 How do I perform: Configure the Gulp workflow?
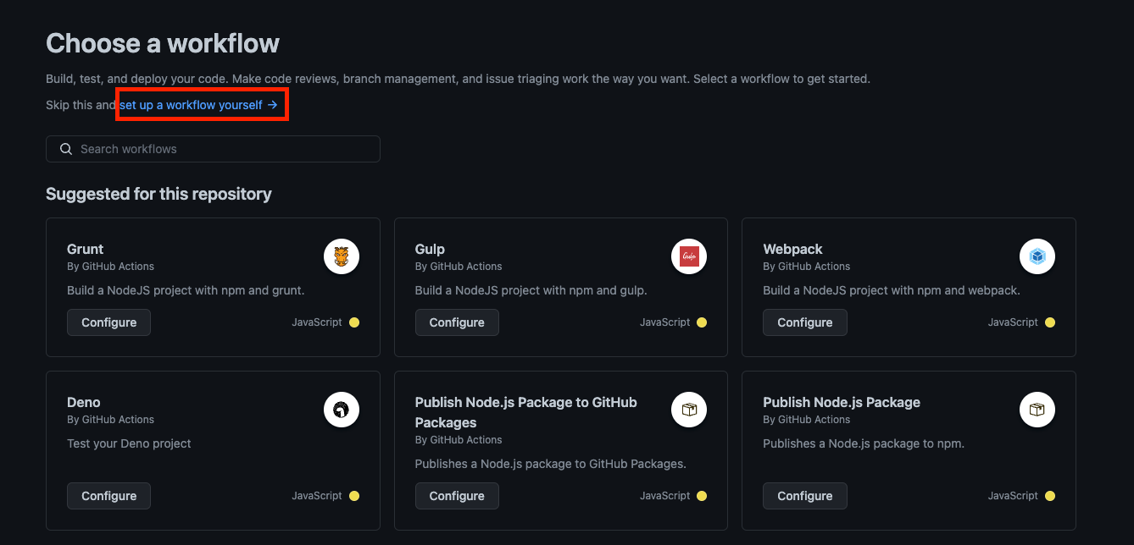tap(457, 322)
